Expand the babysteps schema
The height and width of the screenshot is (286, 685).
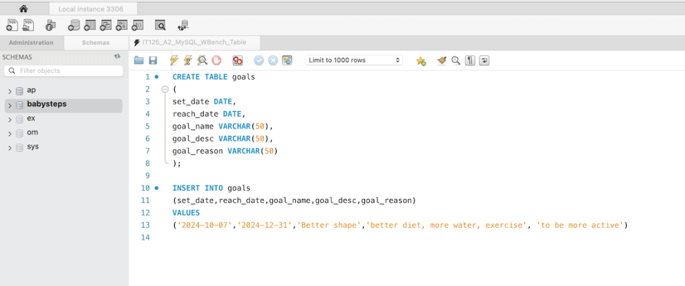(x=9, y=105)
